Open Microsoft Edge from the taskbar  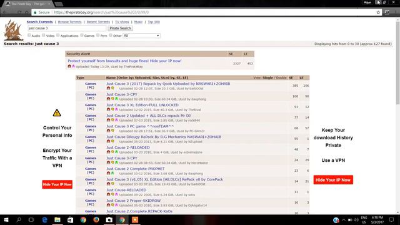pyautogui.click(x=44, y=219)
